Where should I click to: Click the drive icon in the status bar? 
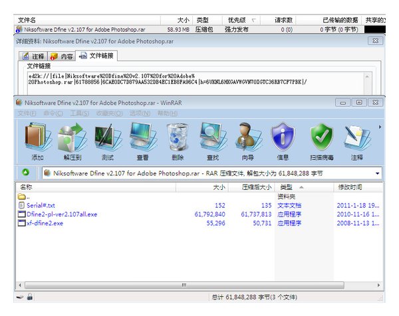click(20, 297)
